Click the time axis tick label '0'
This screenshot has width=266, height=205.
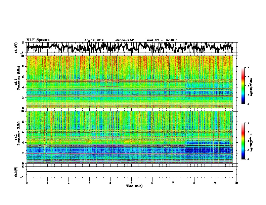27,183
